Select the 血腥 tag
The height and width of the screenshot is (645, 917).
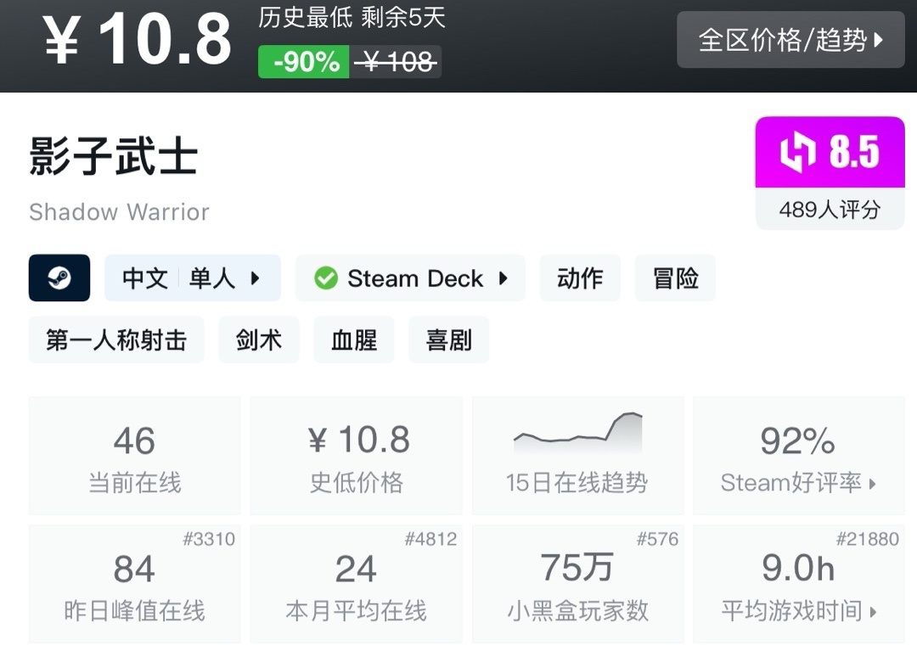354,340
